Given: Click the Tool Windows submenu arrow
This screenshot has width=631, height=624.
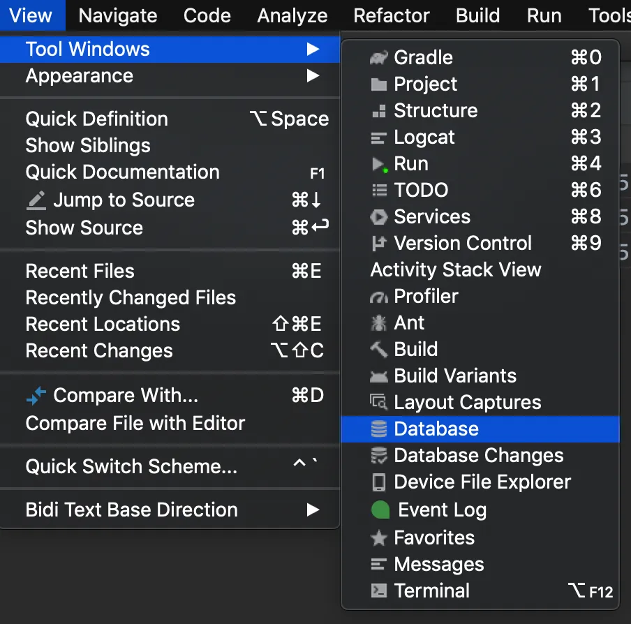Looking at the screenshot, I should (x=313, y=50).
